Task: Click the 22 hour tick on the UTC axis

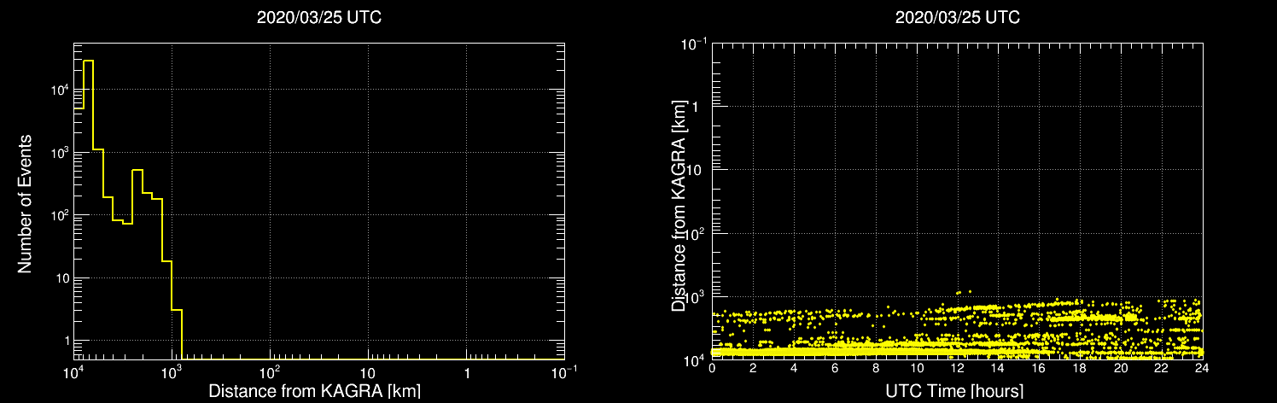Action: [1162, 370]
